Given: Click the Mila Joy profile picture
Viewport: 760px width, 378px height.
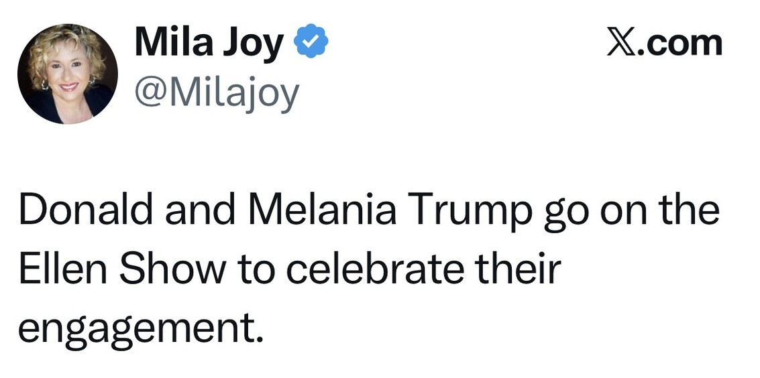Looking at the screenshot, I should pos(68,74).
